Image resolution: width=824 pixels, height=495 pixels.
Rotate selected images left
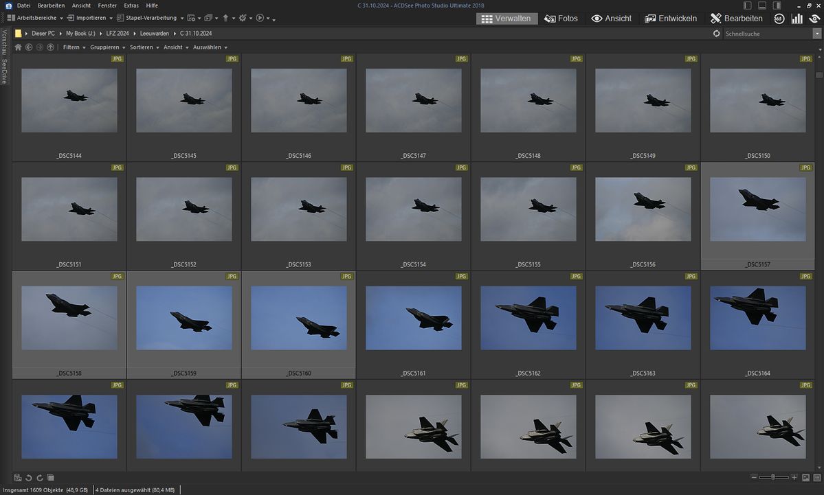click(x=29, y=477)
